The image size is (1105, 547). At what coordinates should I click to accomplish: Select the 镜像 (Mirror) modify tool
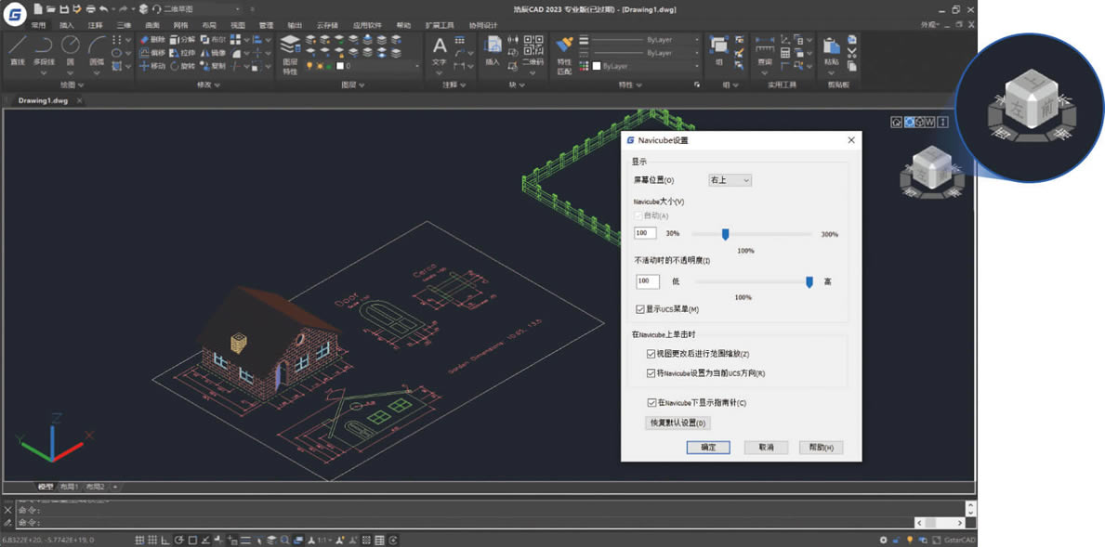(217, 54)
